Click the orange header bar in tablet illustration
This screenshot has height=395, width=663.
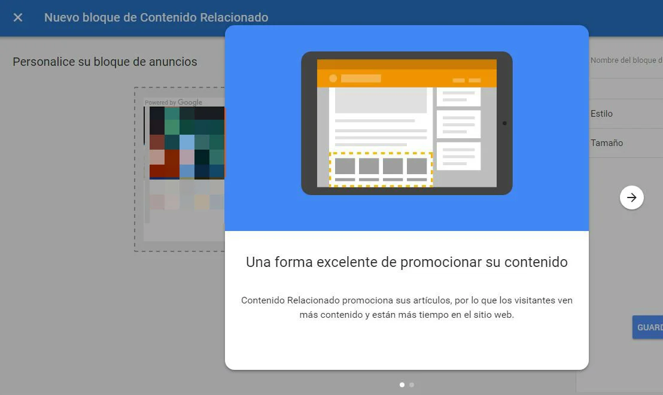click(x=406, y=78)
